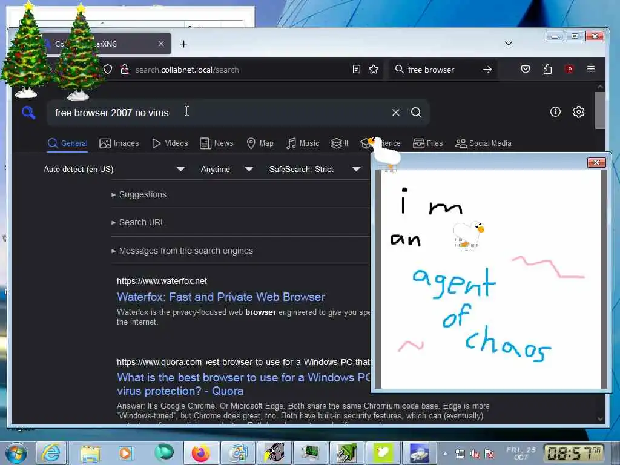
Task: Switch to the Videos tab
Action: [x=170, y=143]
